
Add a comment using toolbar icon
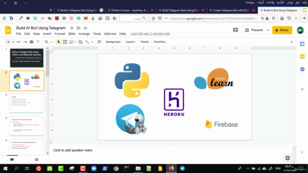click(x=100, y=42)
